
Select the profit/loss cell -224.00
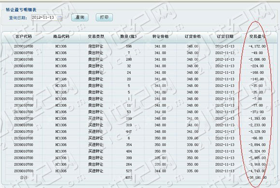257,66
